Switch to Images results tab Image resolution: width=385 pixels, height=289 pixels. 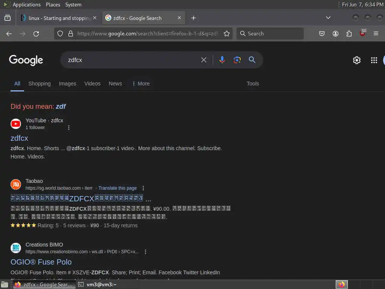(68, 84)
